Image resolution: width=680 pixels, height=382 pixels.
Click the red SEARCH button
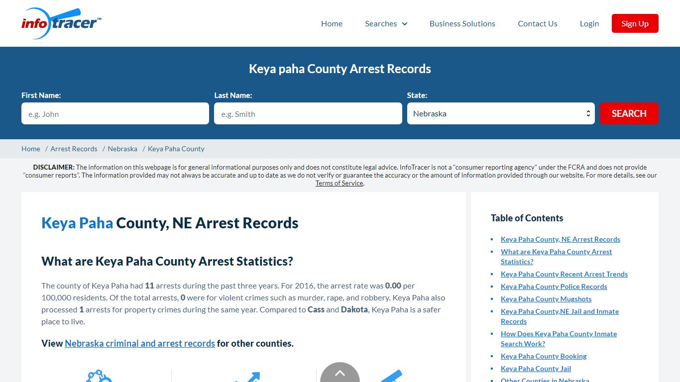coord(629,113)
